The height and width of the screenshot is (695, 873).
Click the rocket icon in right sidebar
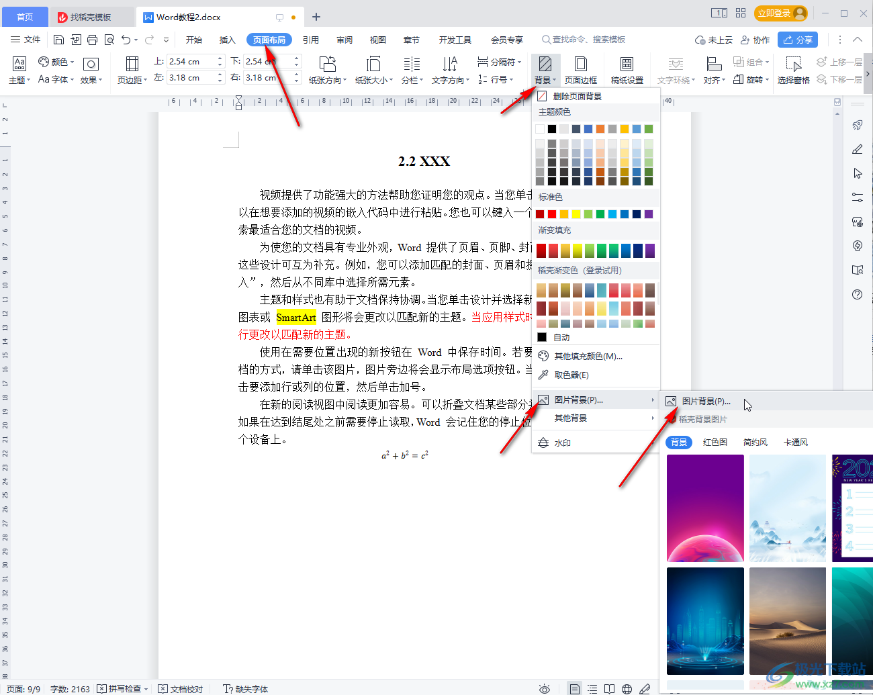pyautogui.click(x=858, y=125)
